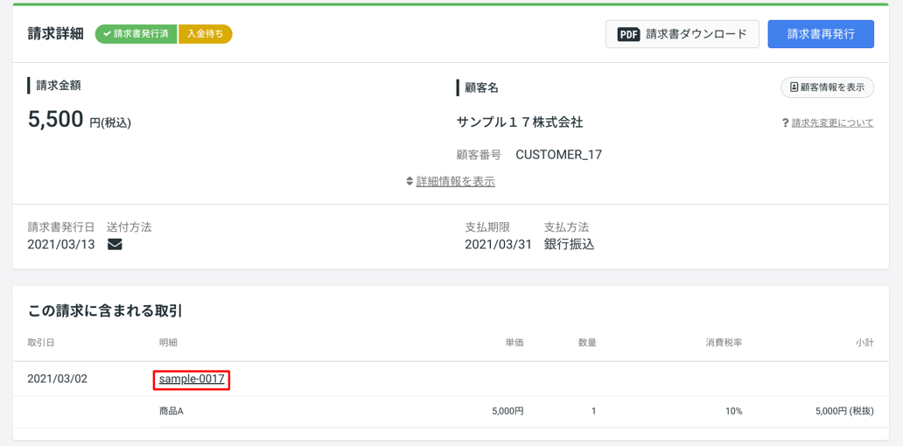Screen dimensions: 903x446
Task: Click the 小計 column header
Action: [865, 343]
